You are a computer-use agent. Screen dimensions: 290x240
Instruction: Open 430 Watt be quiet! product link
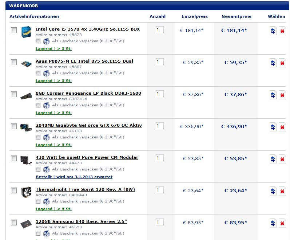(x=87, y=157)
